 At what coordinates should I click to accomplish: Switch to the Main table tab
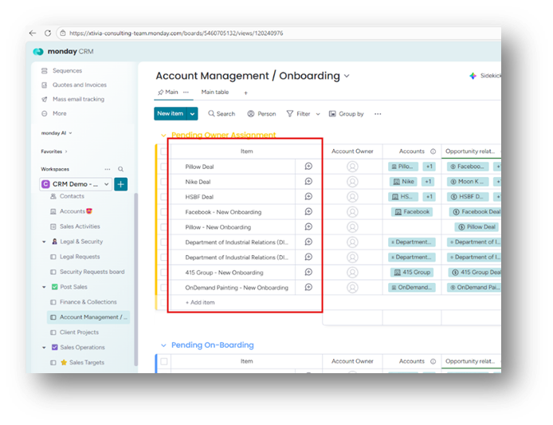click(x=215, y=92)
